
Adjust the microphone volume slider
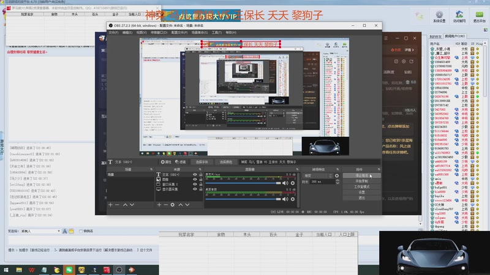pyautogui.click(x=243, y=183)
